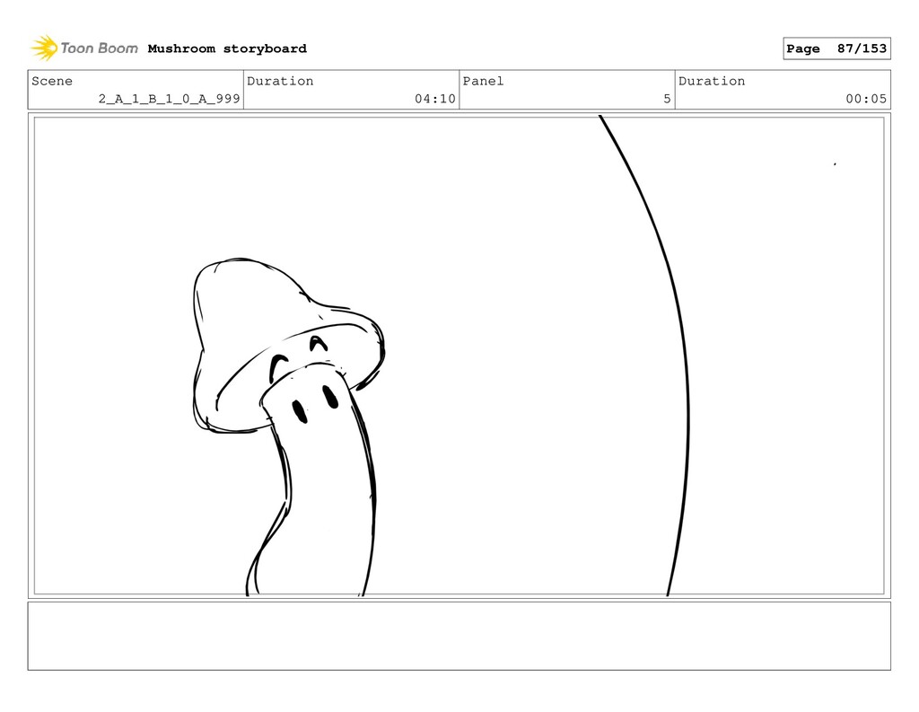The width and height of the screenshot is (919, 712).
Task: Click the panel duration value 00:05
Action: tap(866, 99)
